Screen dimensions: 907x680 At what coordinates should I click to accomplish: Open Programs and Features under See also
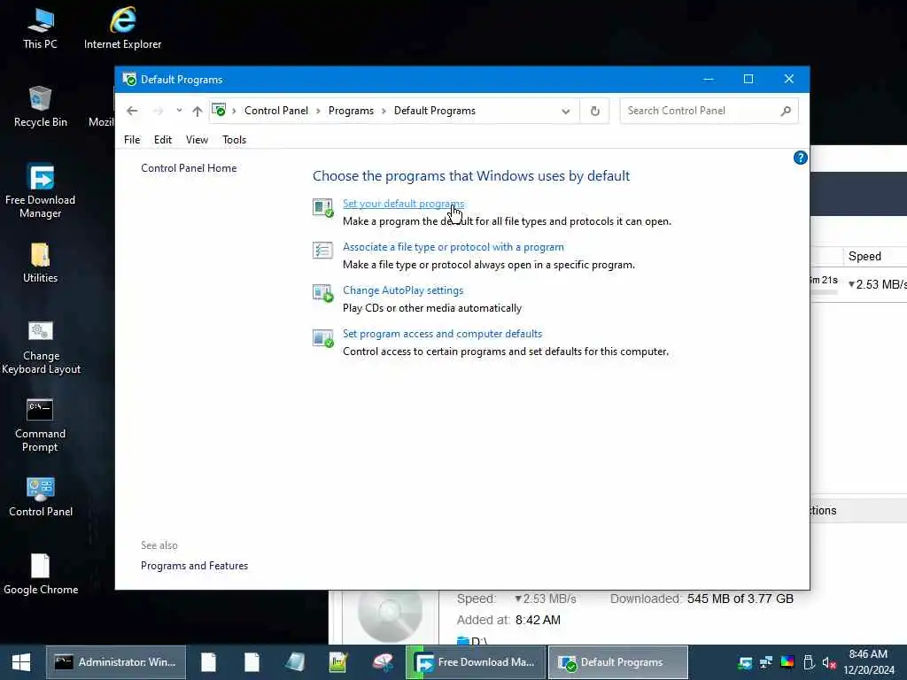click(x=194, y=566)
